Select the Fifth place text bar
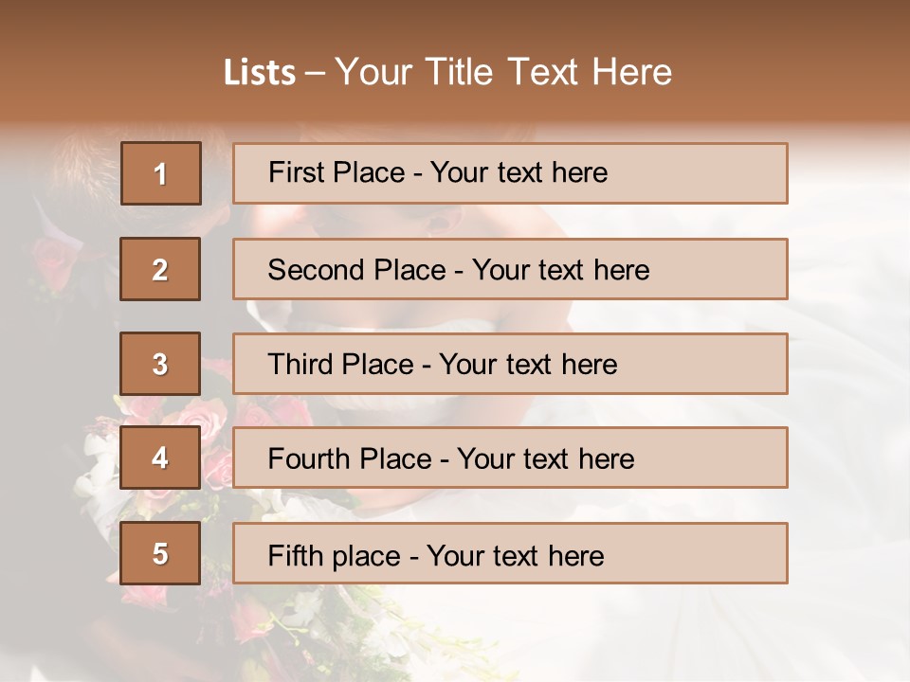 tap(510, 554)
